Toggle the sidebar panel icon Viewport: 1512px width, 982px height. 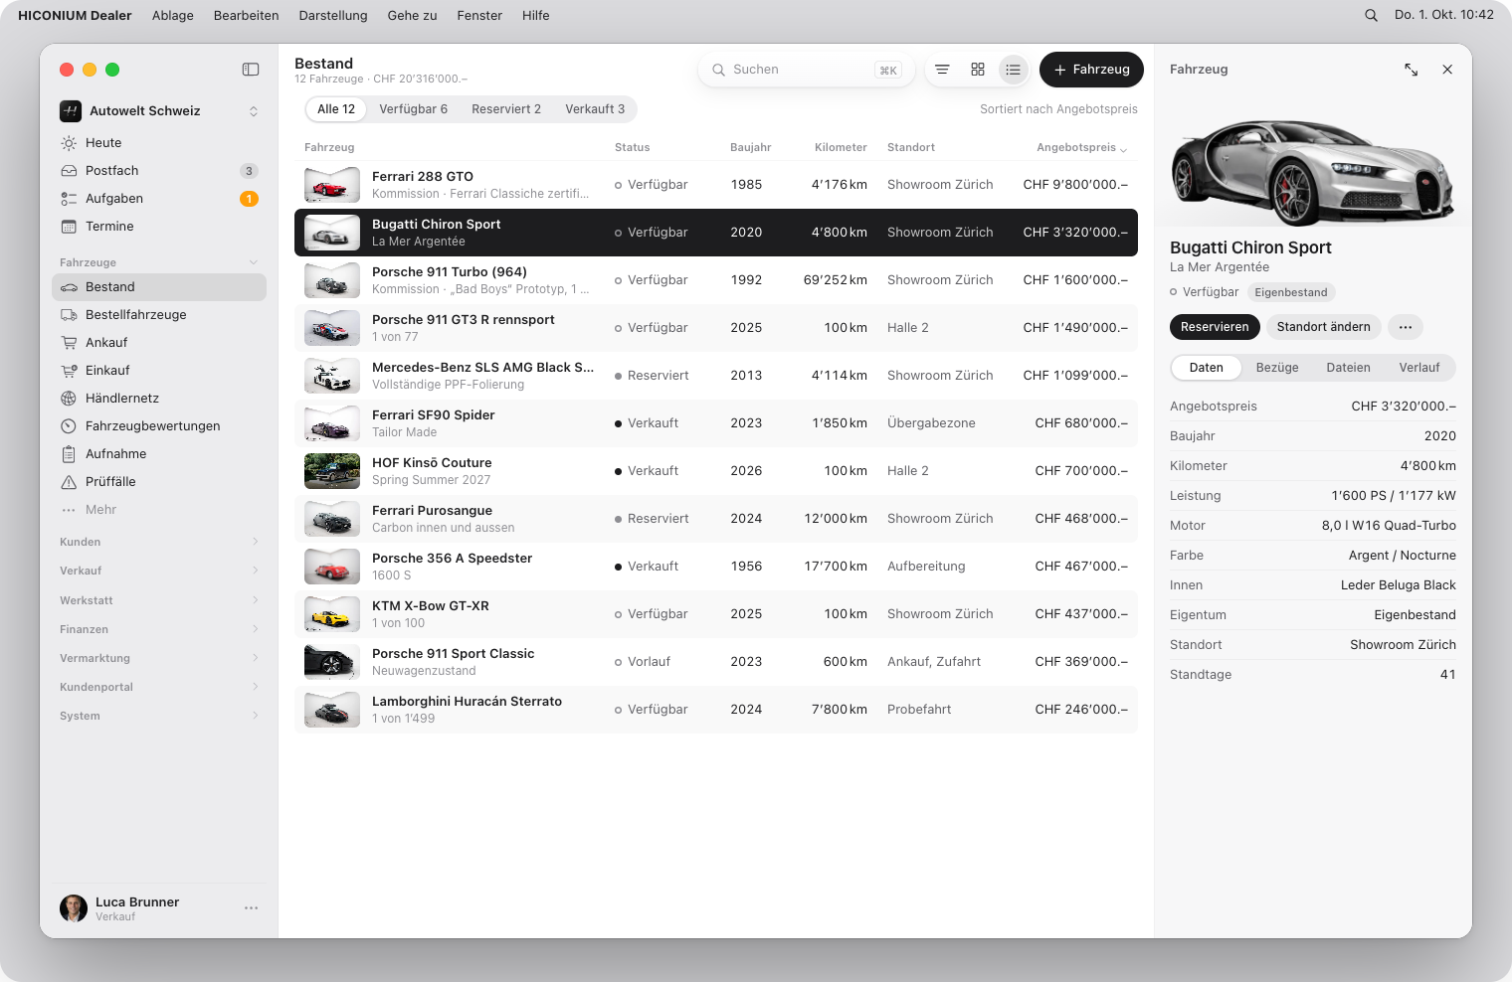coord(251,70)
